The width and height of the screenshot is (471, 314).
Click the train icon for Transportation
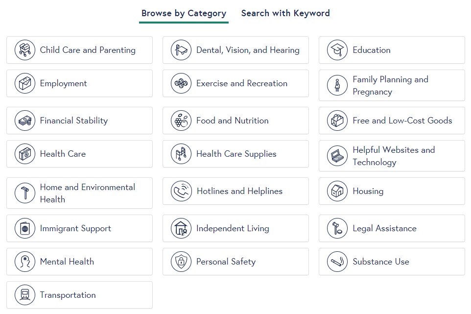point(25,295)
